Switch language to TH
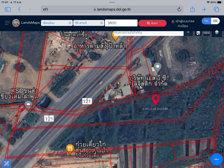This screenshot has height=168, width=224. point(206,21)
